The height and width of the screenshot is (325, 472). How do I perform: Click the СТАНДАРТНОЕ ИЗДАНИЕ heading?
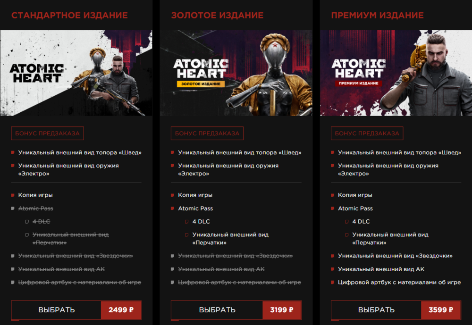[x=69, y=16]
